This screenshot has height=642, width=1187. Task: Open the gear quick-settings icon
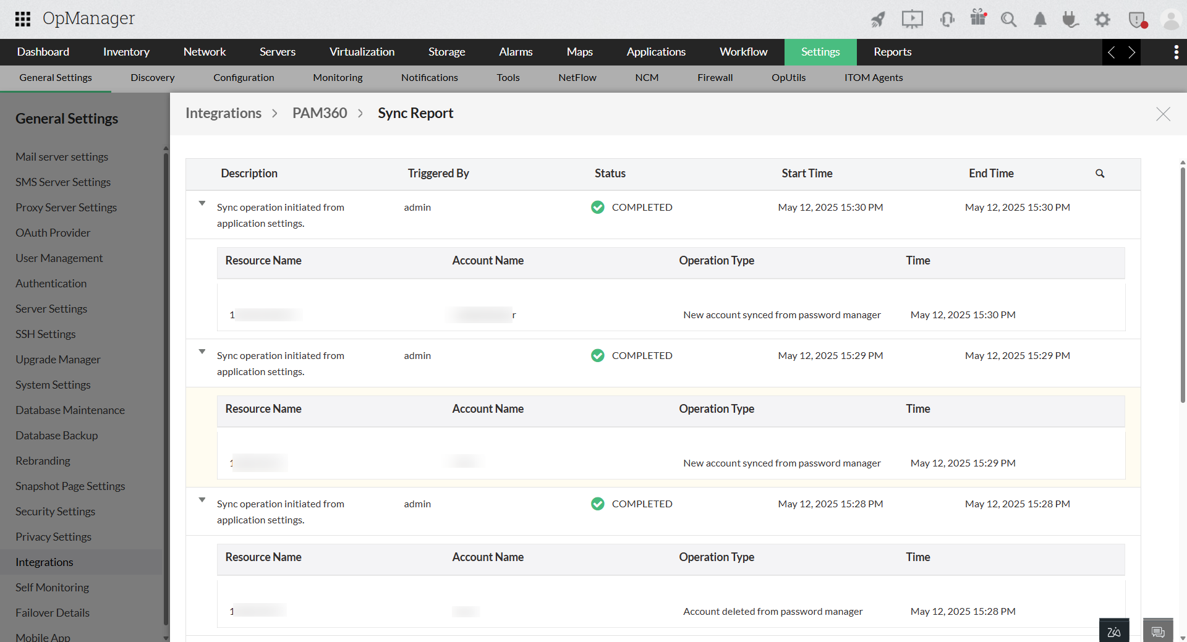(x=1102, y=20)
